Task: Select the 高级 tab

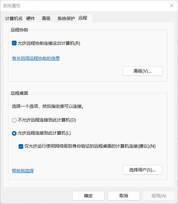Action: (46, 18)
